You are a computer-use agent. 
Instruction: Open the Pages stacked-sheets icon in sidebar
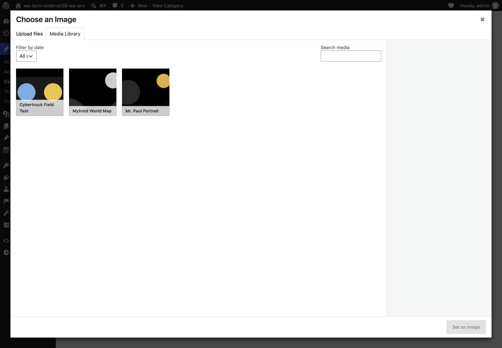click(x=6, y=126)
